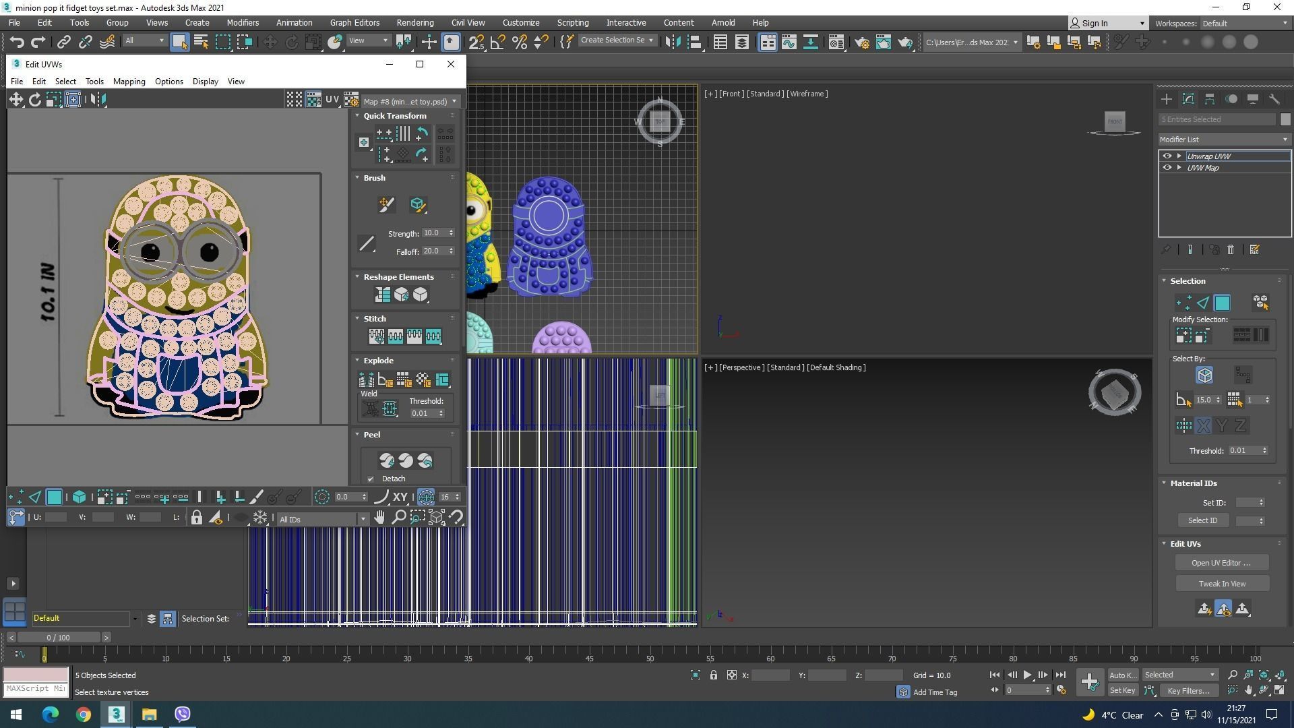The image size is (1294, 728).
Task: Toggle visibility of UVW Map modifier
Action: click(x=1167, y=168)
